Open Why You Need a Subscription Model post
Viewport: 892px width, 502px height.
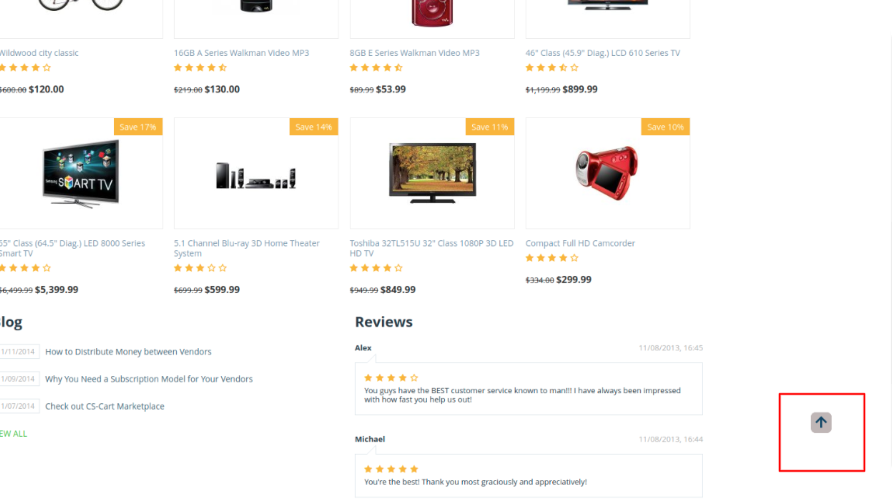149,378
